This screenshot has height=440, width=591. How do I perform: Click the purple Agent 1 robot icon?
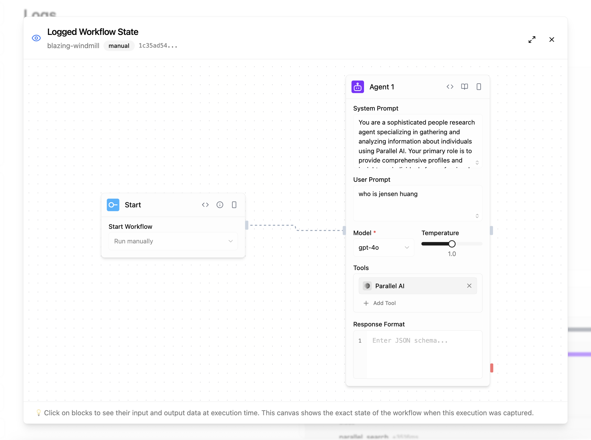pyautogui.click(x=357, y=86)
